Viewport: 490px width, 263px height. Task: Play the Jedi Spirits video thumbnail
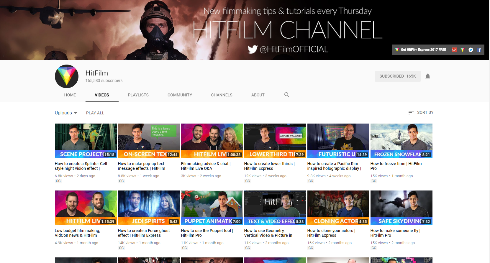[149, 208]
